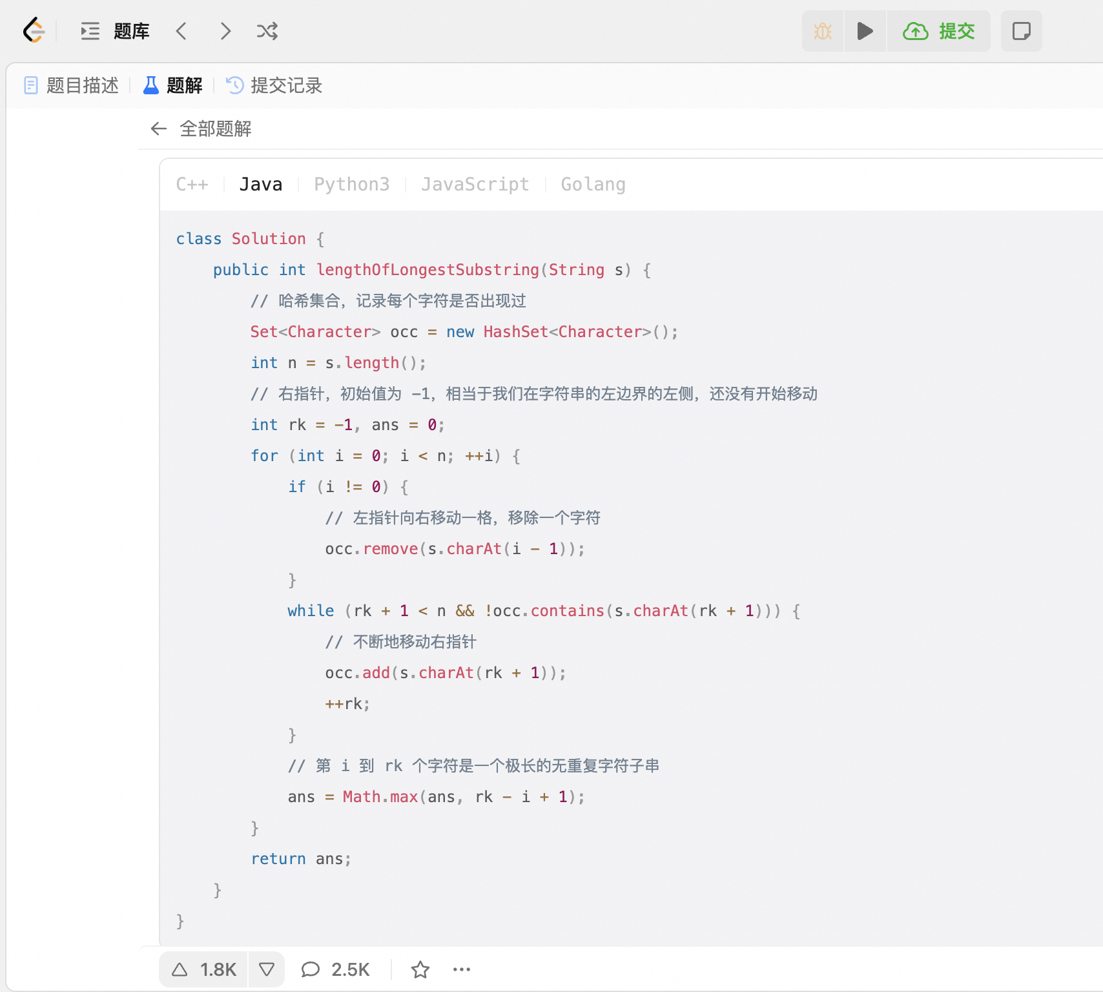This screenshot has height=992, width=1103.
Task: Toggle upvote on the solution
Action: 179,969
